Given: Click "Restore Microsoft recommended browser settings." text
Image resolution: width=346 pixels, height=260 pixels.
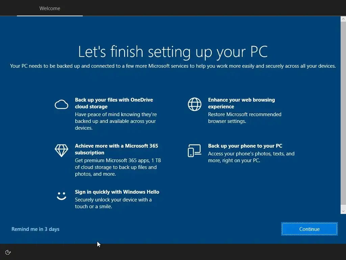Looking at the screenshot, I should [x=245, y=117].
